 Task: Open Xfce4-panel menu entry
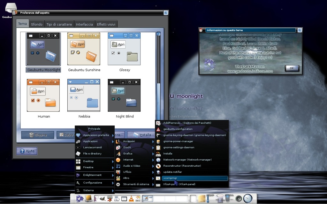click(192, 184)
